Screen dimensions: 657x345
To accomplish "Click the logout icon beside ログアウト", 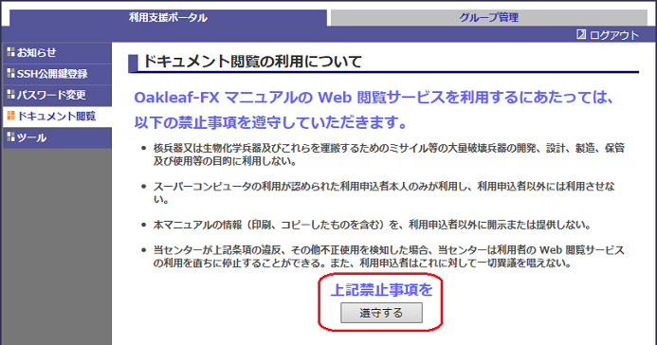I will (581, 34).
